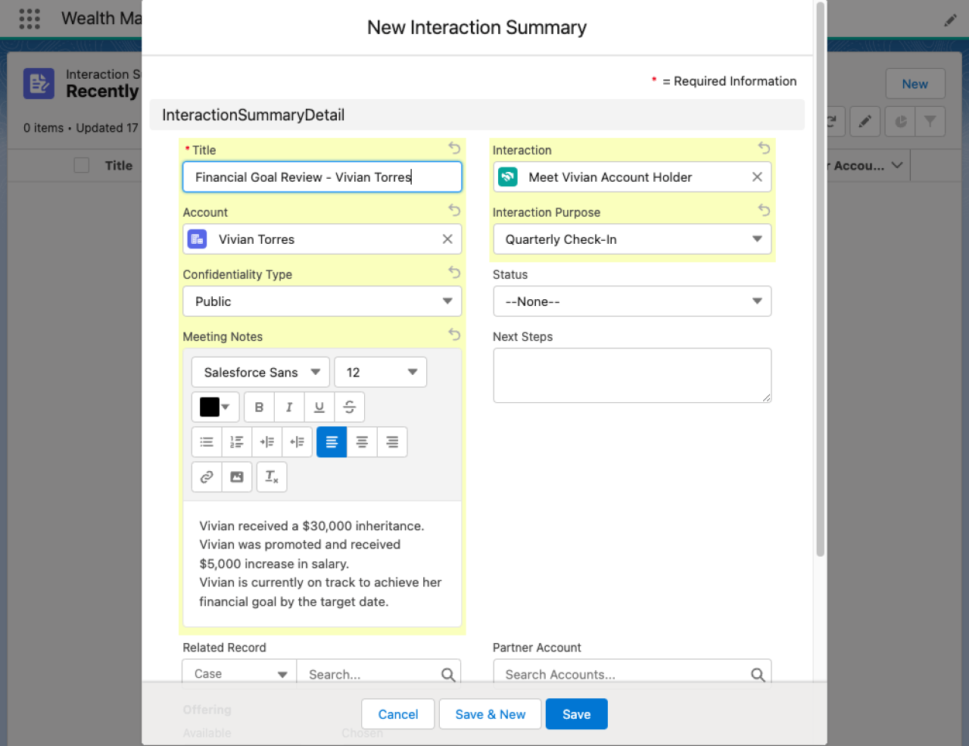969x746 pixels.
Task: Align text left in Meeting Notes
Action: click(x=332, y=442)
